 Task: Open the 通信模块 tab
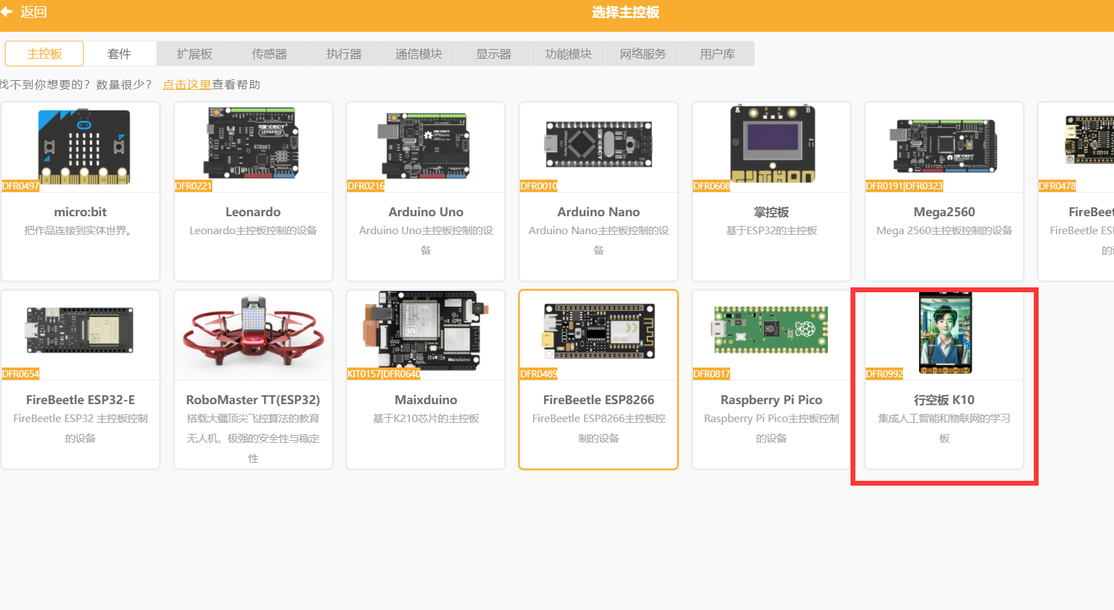point(418,54)
